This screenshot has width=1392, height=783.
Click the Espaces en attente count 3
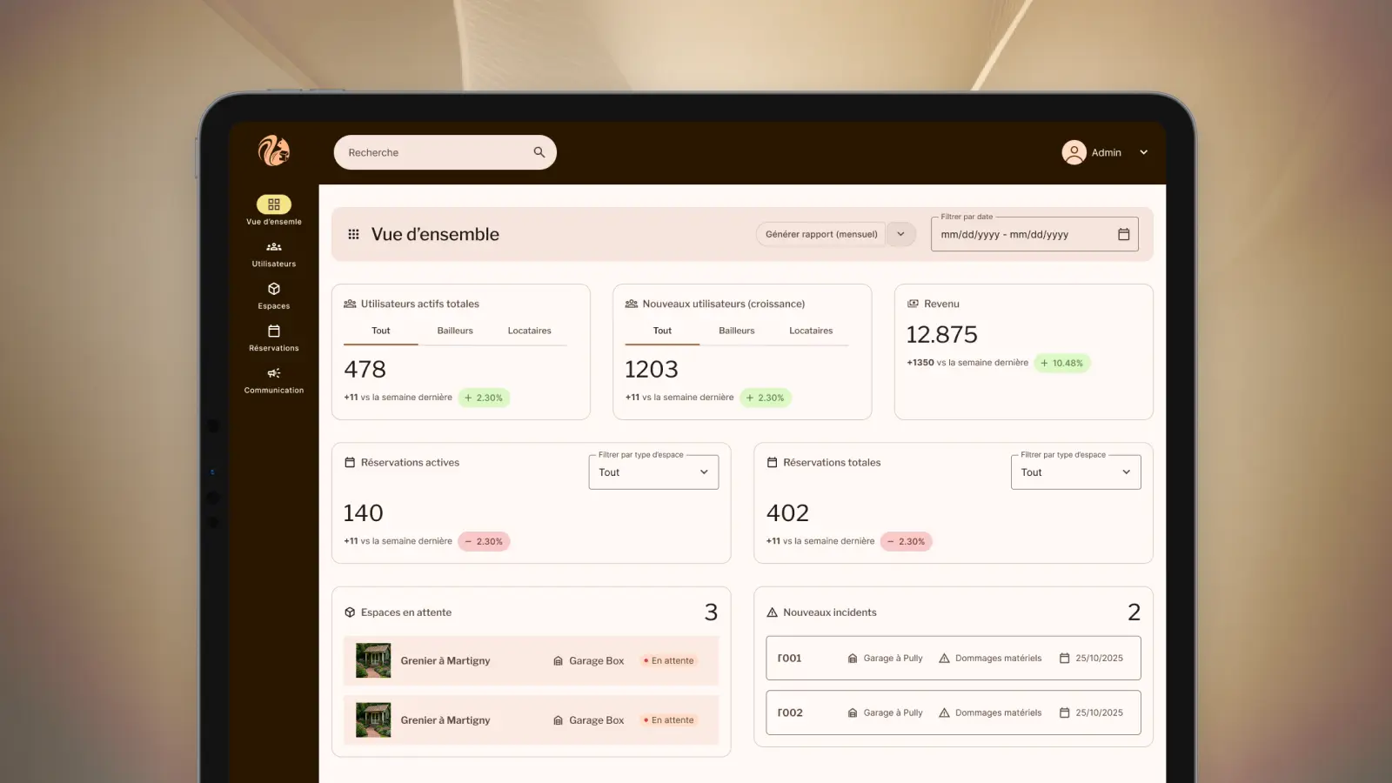(711, 612)
